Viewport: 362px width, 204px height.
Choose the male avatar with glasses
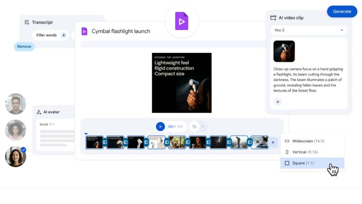pyautogui.click(x=15, y=103)
